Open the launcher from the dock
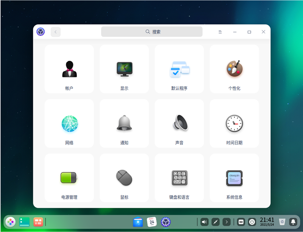Screen dimensions: 303x232 click(10, 222)
